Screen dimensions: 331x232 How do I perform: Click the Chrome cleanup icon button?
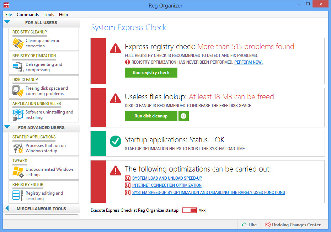183,116
